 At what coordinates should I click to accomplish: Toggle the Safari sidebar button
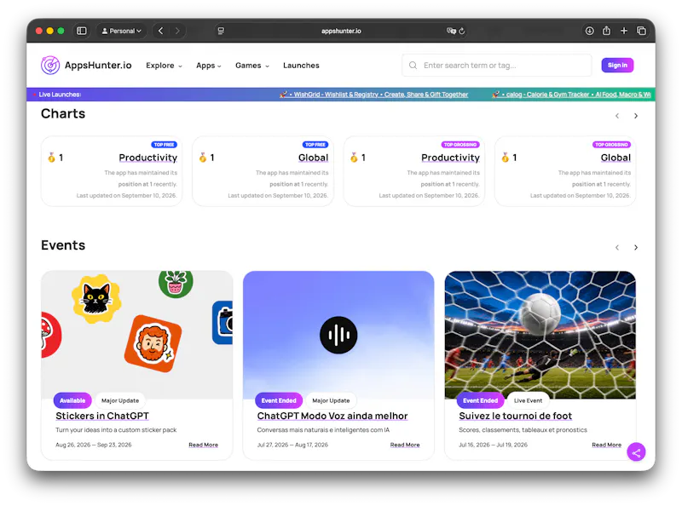[81, 31]
